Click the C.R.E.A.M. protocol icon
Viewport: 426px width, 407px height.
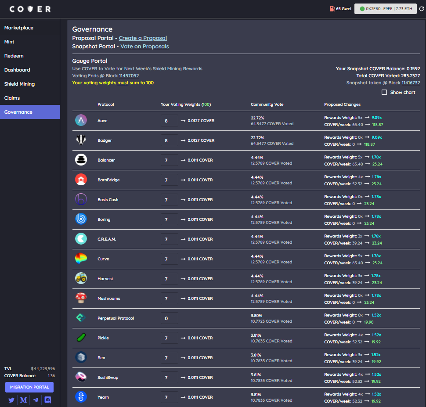coord(81,239)
